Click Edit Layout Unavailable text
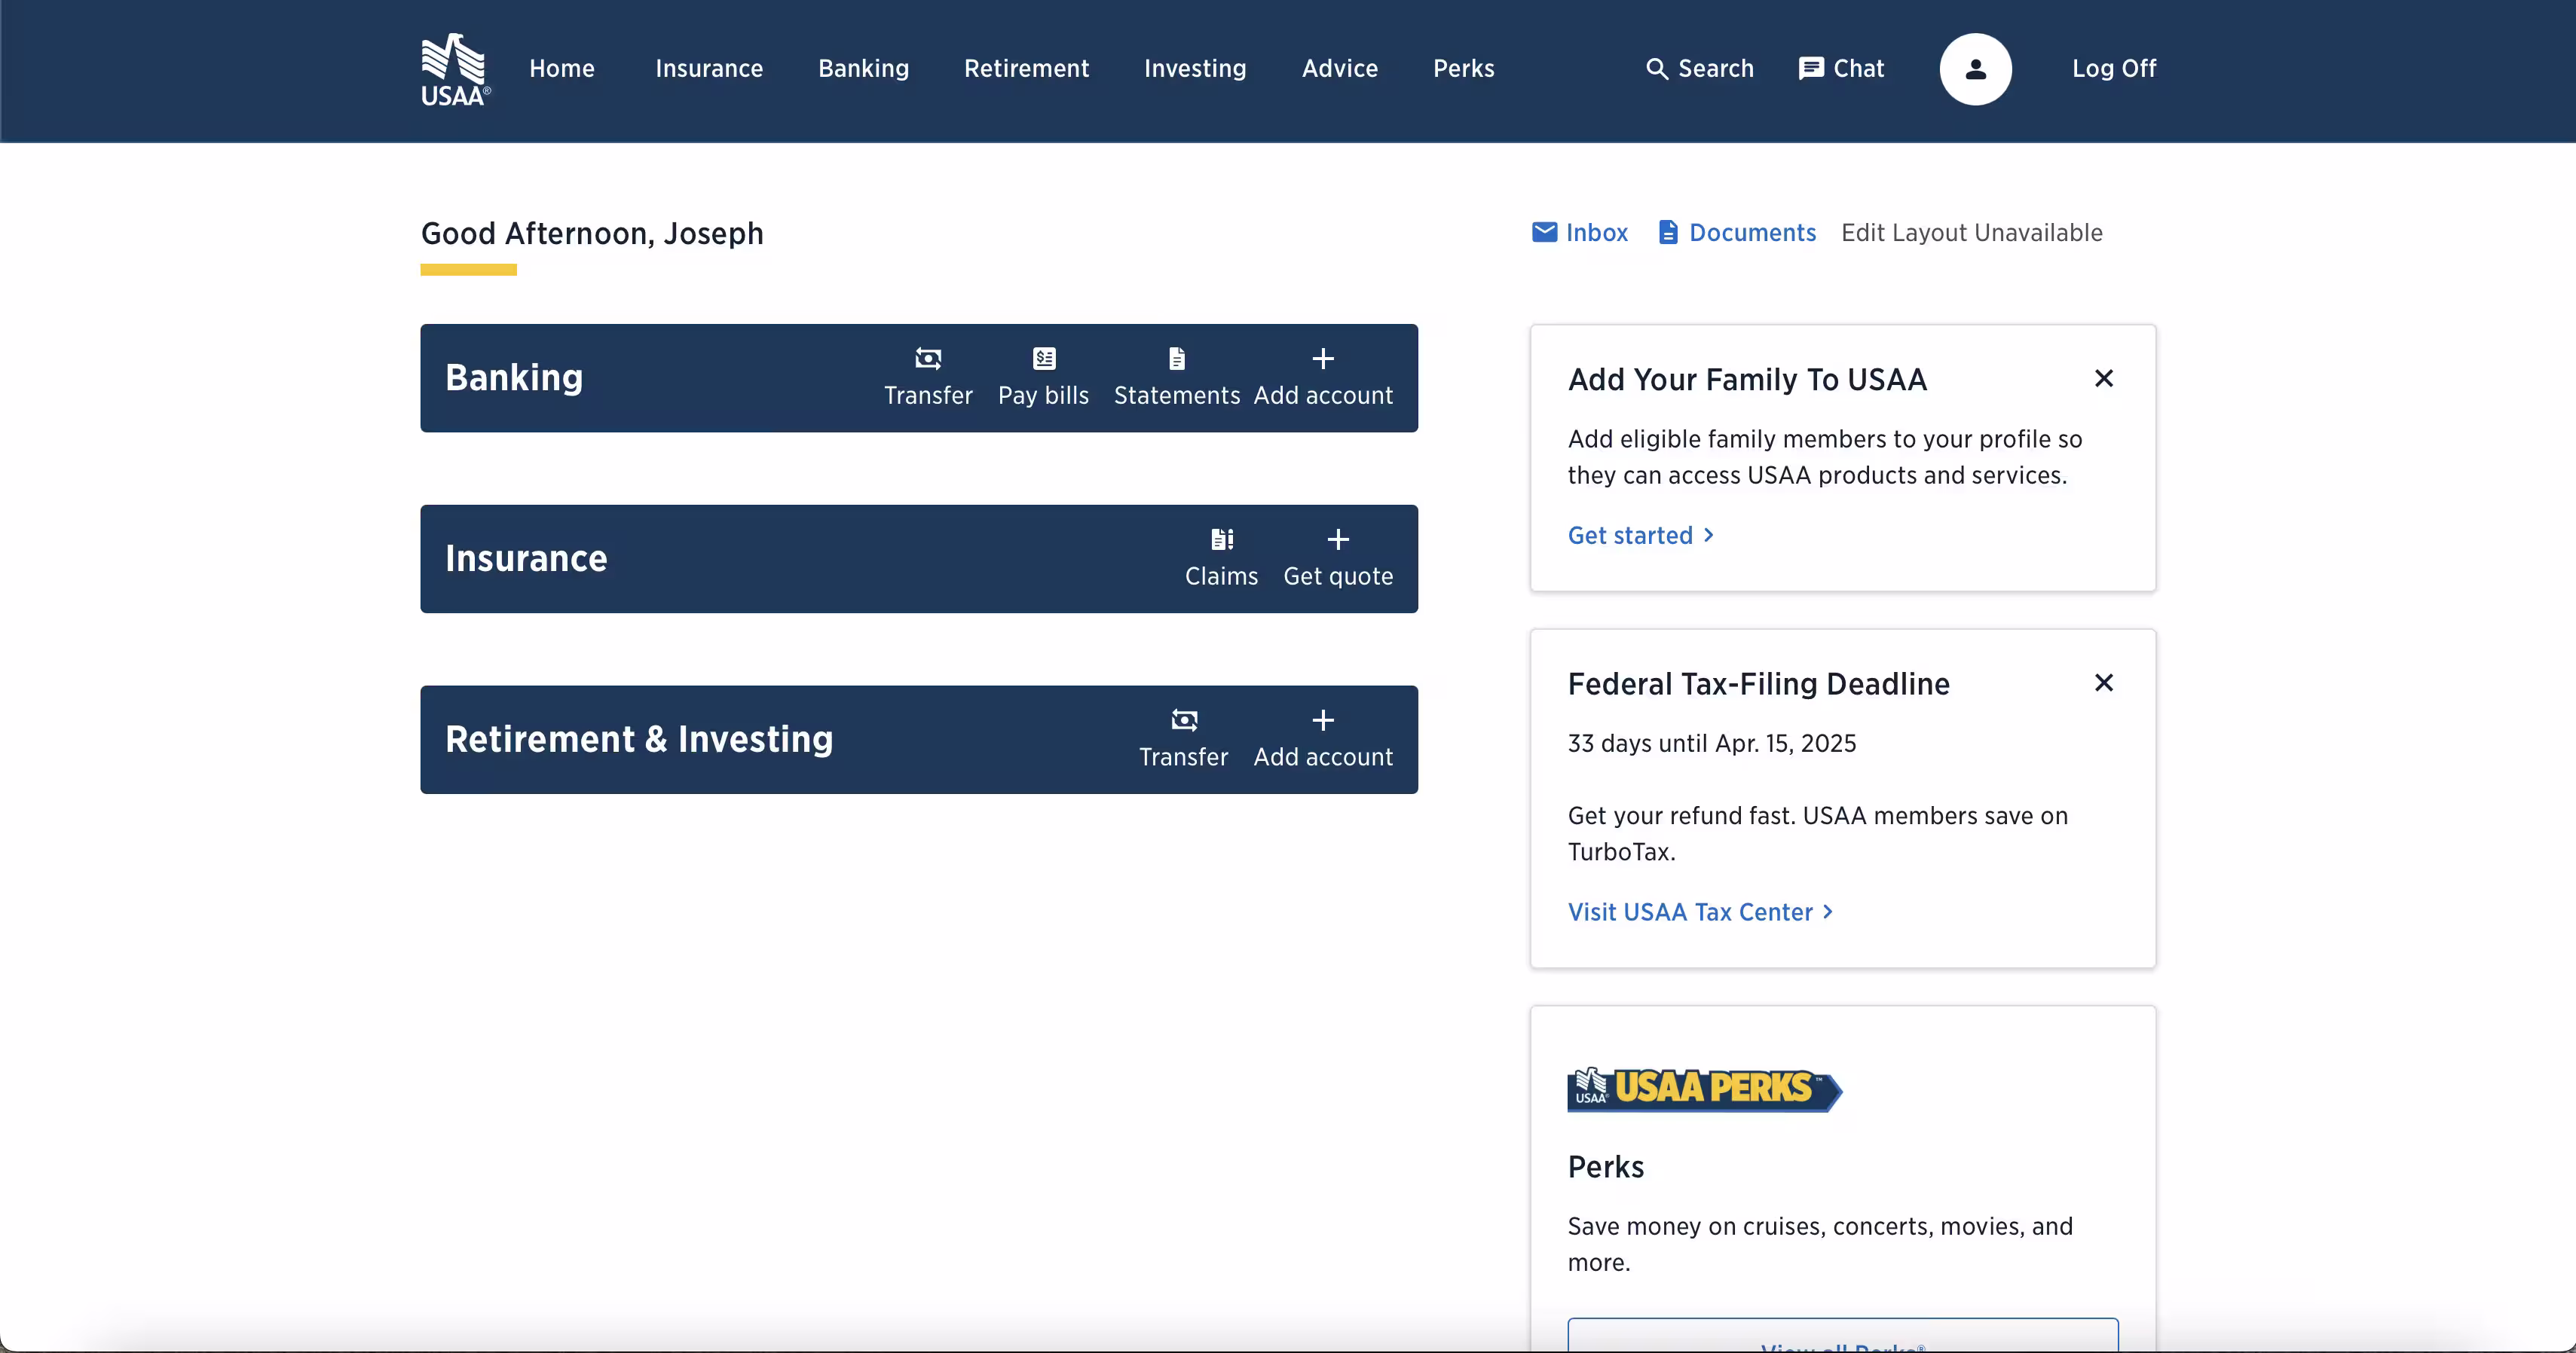 (1972, 233)
